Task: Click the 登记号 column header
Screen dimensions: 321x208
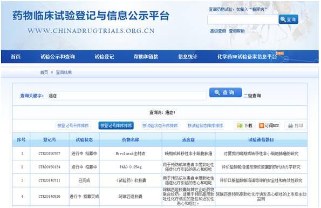Action: tap(50, 140)
